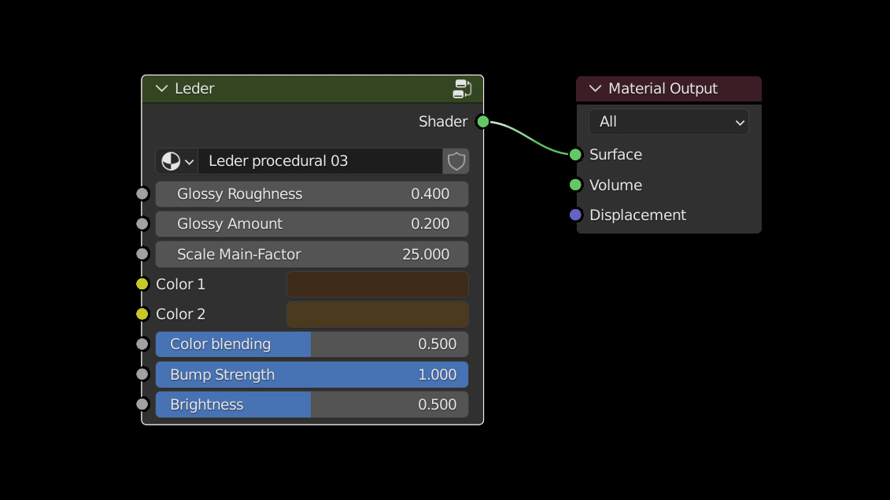
Task: Open the All target dropdown
Action: (668, 122)
